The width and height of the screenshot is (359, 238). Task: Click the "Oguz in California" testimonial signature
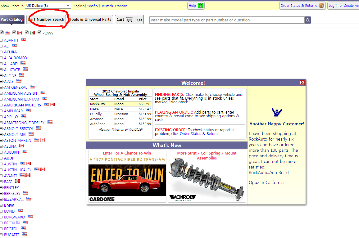(x=266, y=182)
